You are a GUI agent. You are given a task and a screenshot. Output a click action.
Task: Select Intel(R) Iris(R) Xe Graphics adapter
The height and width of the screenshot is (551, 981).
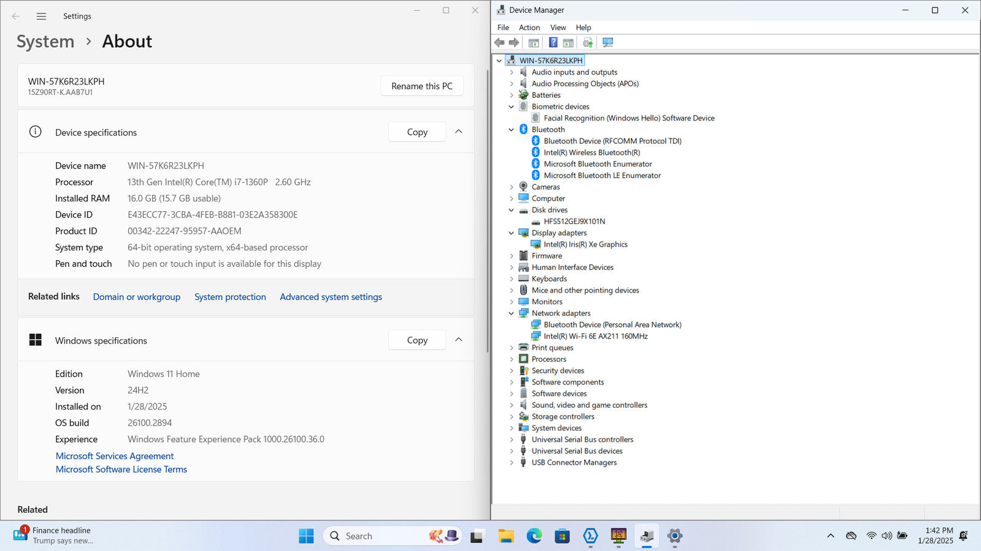tap(586, 244)
